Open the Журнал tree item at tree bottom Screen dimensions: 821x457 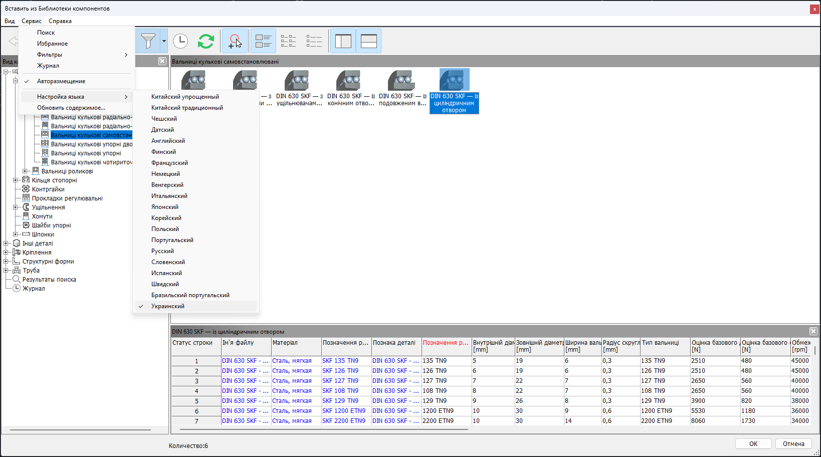click(34, 289)
